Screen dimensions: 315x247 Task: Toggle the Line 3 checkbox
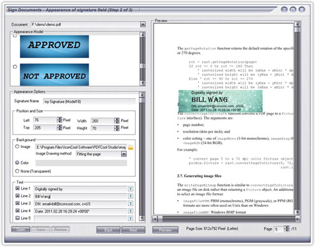click(18, 203)
